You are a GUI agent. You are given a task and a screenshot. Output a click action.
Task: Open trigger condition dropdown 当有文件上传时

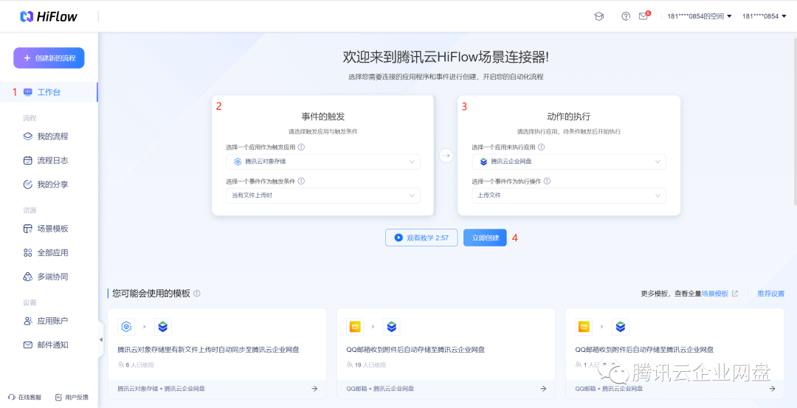click(323, 196)
